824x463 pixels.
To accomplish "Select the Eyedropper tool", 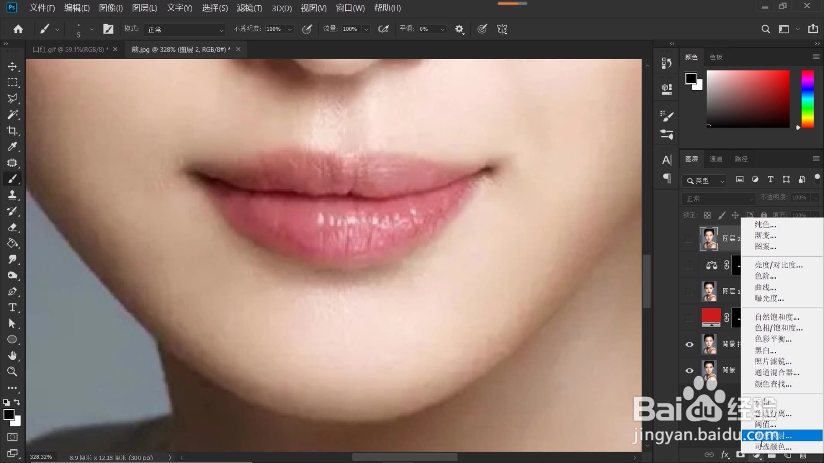I will 12,147.
